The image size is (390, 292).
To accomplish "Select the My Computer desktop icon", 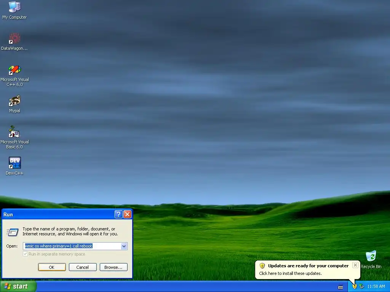I will pos(14,10).
